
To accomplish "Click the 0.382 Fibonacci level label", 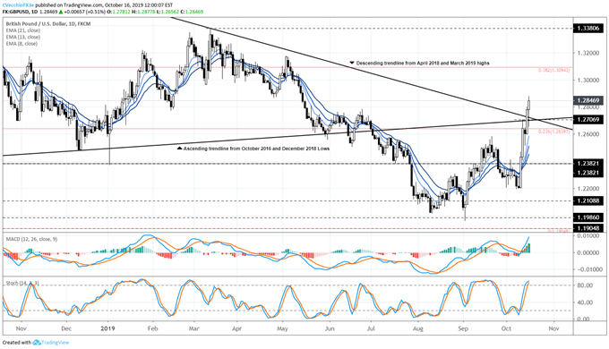I will click(x=554, y=71).
